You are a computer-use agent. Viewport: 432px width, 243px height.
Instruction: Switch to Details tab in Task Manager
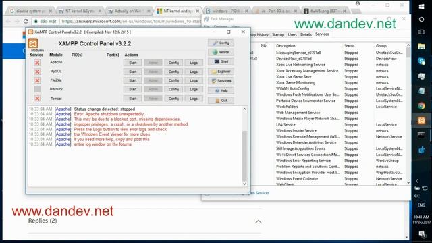pyautogui.click(x=306, y=34)
